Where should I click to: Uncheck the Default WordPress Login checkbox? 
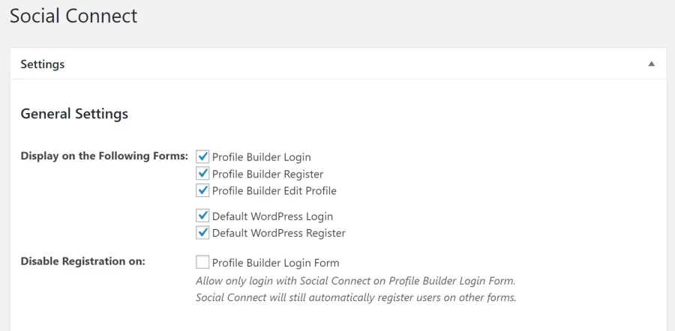(202, 216)
